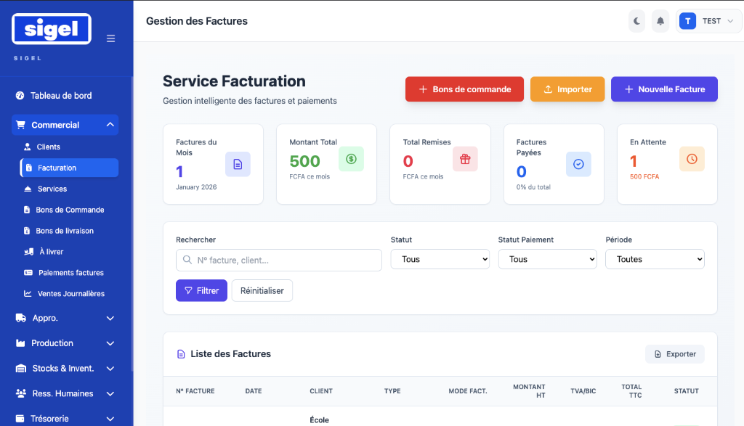Open the Période dropdown showing Toutes
Screen dimensions: 744x426
click(655, 259)
